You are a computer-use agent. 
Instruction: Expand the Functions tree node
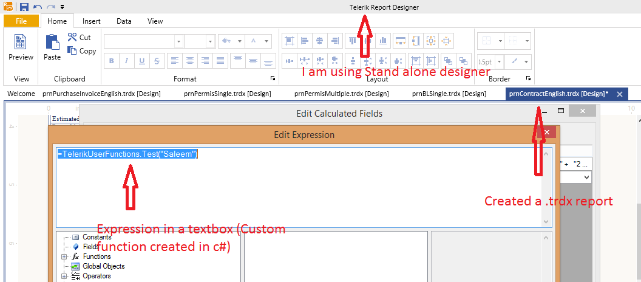64,256
